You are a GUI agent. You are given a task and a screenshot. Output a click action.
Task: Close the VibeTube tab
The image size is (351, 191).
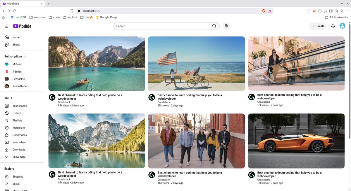pyautogui.click(x=42, y=3)
